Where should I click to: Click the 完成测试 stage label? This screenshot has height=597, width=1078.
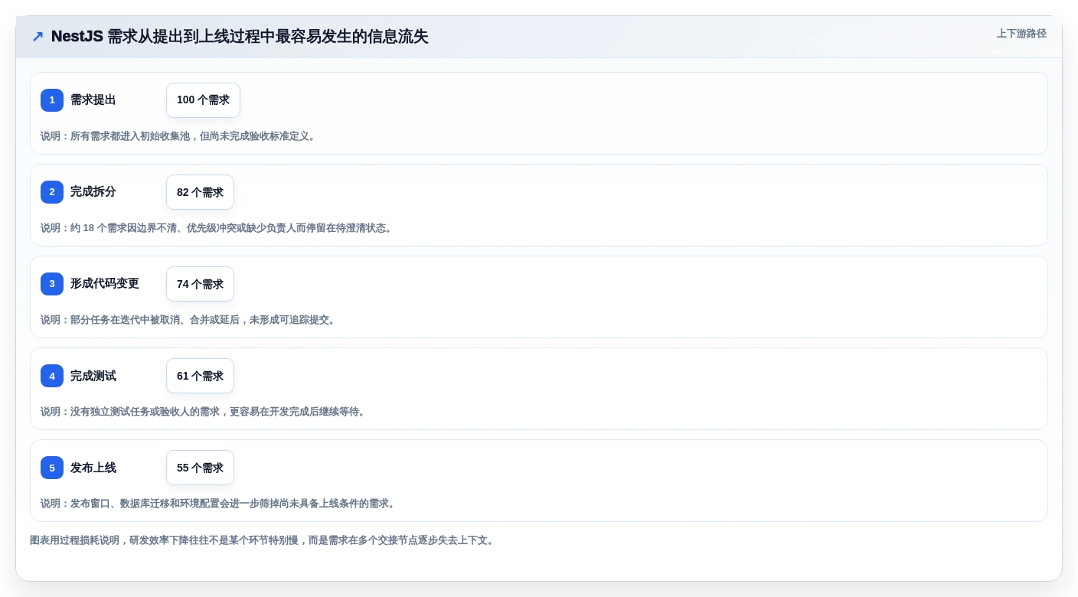tap(93, 376)
